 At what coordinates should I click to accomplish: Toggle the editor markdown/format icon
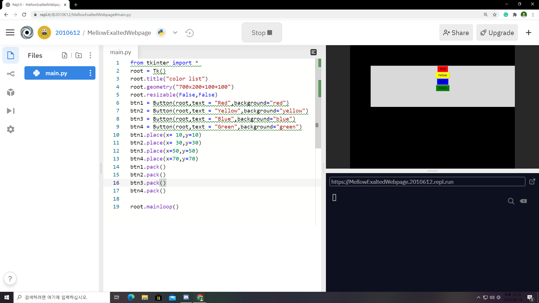314,52
